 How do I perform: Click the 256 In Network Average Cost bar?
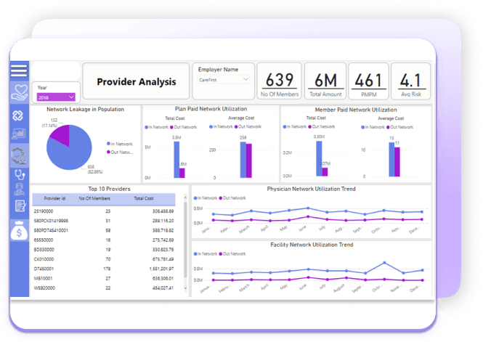point(243,160)
